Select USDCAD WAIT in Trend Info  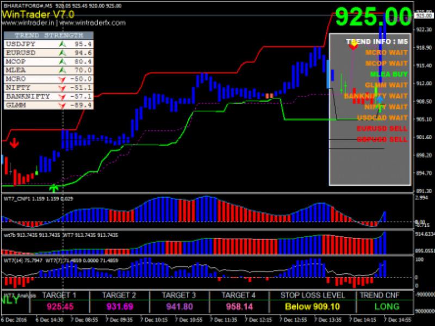point(382,118)
